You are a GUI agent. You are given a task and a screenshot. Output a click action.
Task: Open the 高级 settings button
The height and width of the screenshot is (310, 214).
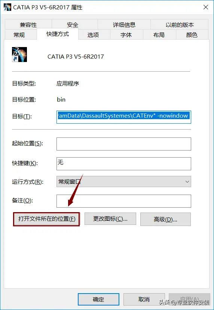click(165, 219)
